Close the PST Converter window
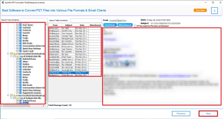 tap(220, 2)
